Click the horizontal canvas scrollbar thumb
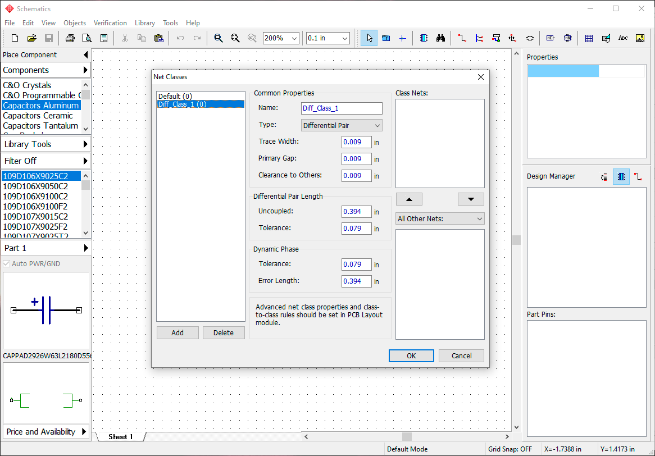This screenshot has height=456, width=655. [407, 437]
